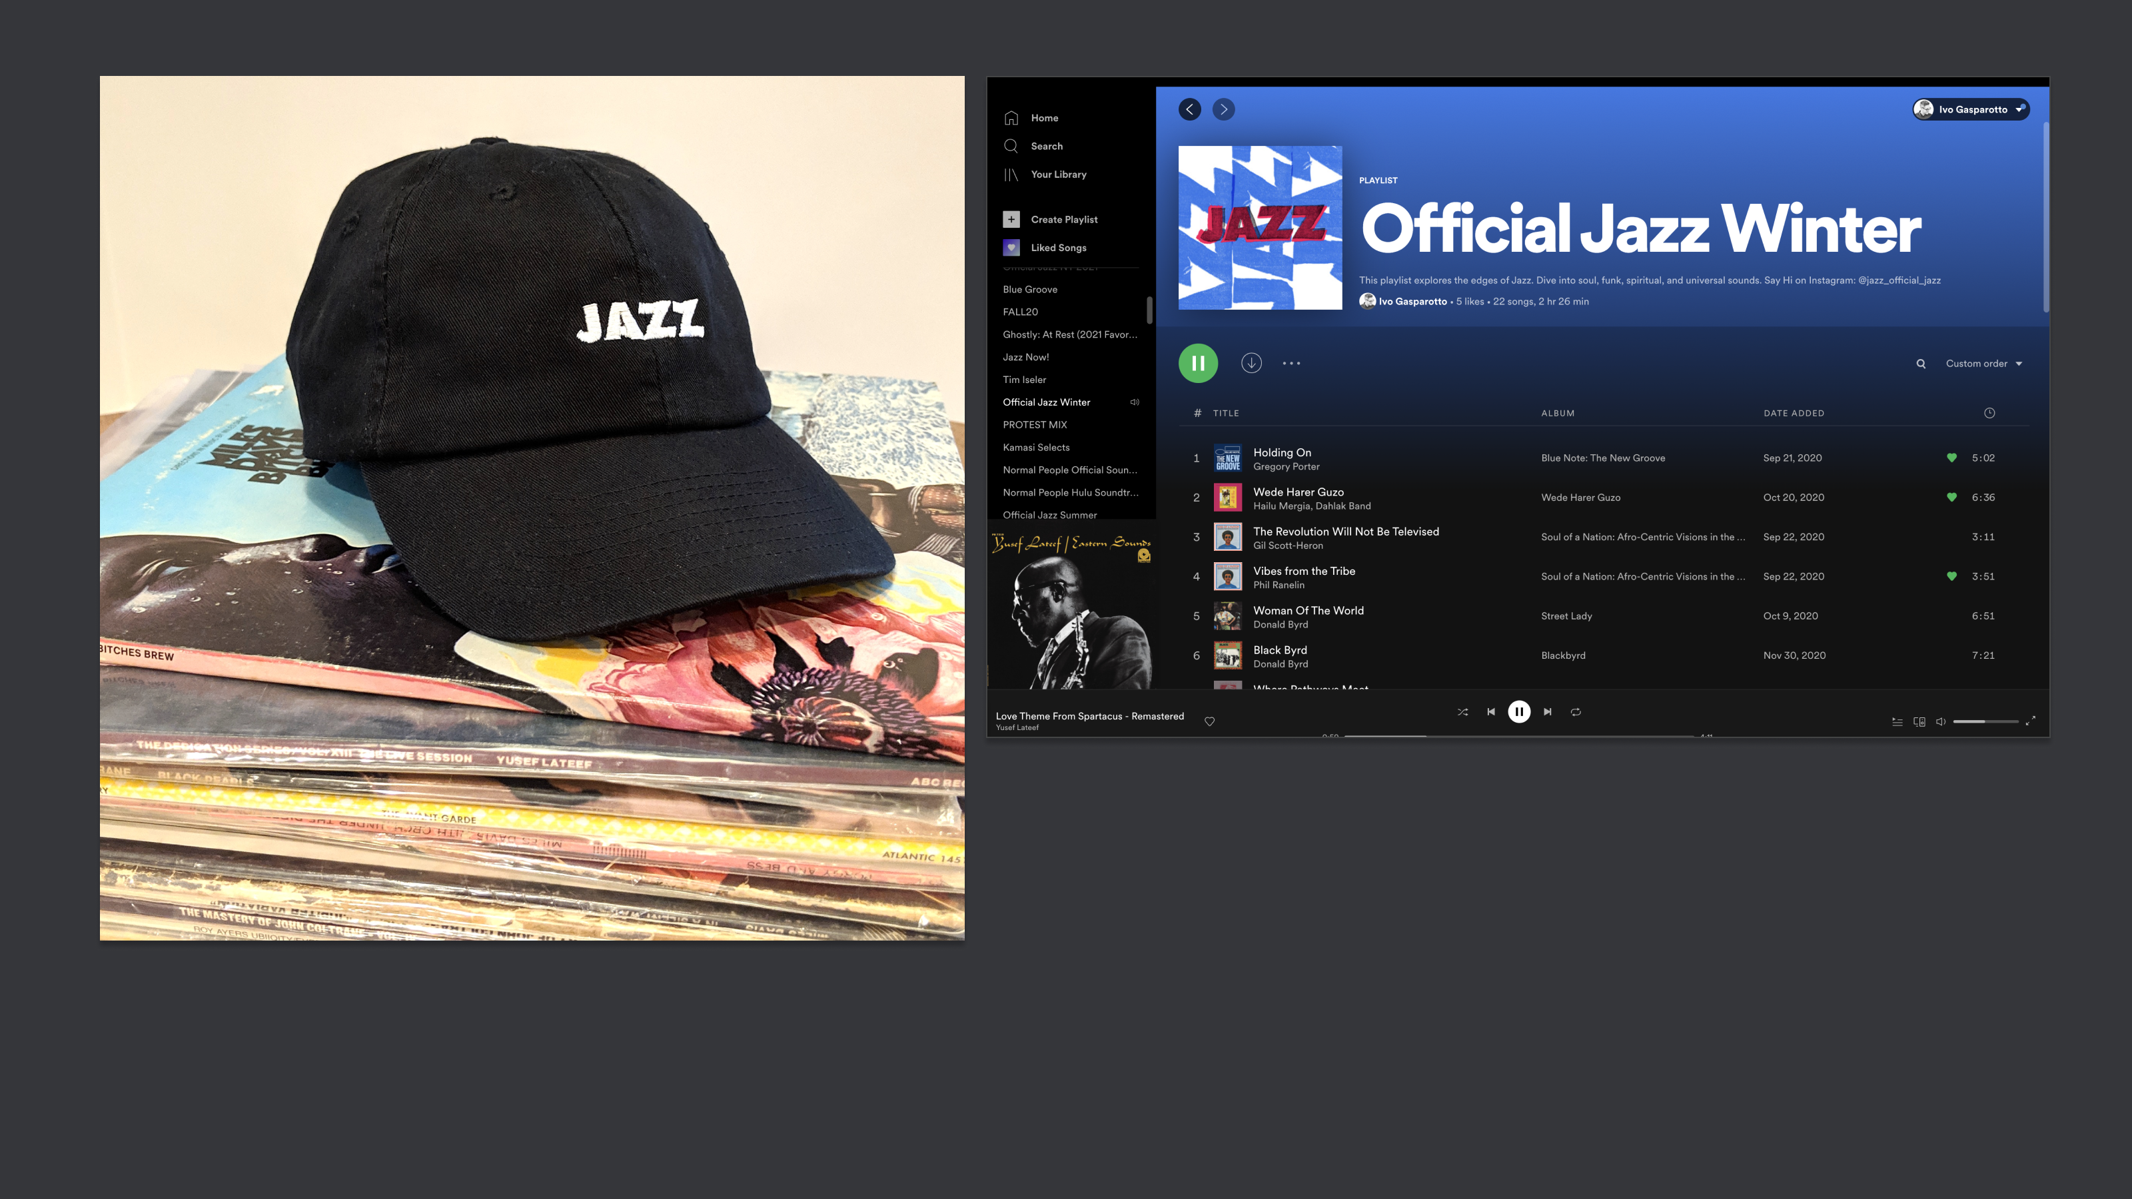2132x1199 pixels.
Task: Open Official Jazz Summer playlist
Action: pyautogui.click(x=1050, y=515)
